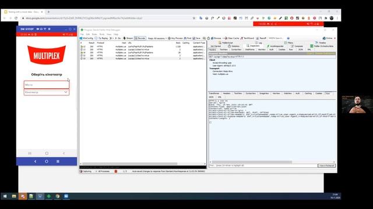The width and height of the screenshot is (373, 209).
Task: Click the Find toolbar button
Action: [188, 38]
